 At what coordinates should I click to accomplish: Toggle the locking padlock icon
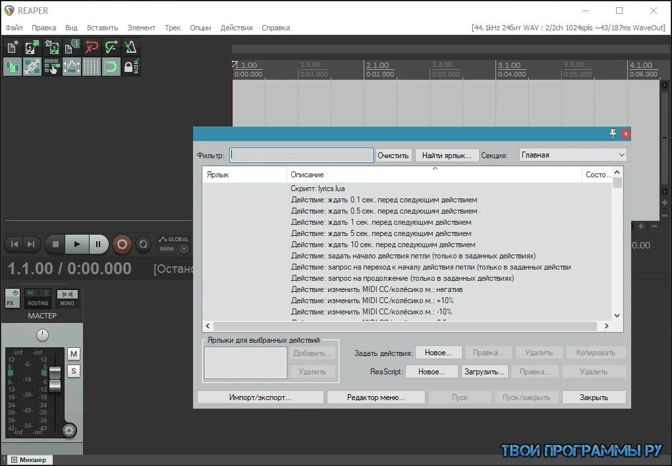[x=130, y=67]
